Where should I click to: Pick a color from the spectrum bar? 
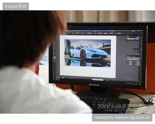(133, 39)
